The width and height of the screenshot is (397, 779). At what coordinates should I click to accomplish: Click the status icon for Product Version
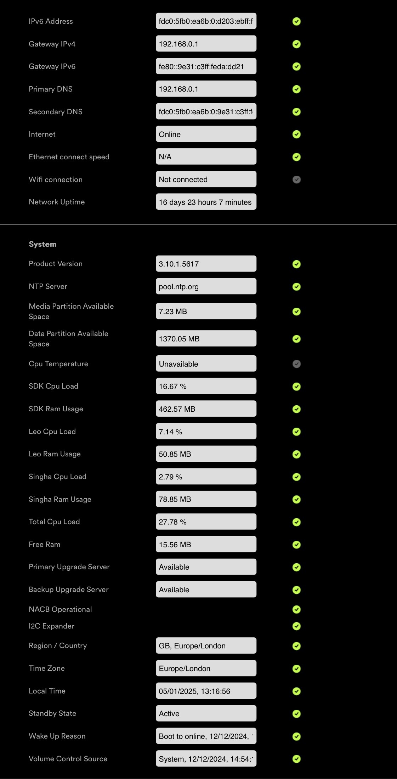(296, 264)
